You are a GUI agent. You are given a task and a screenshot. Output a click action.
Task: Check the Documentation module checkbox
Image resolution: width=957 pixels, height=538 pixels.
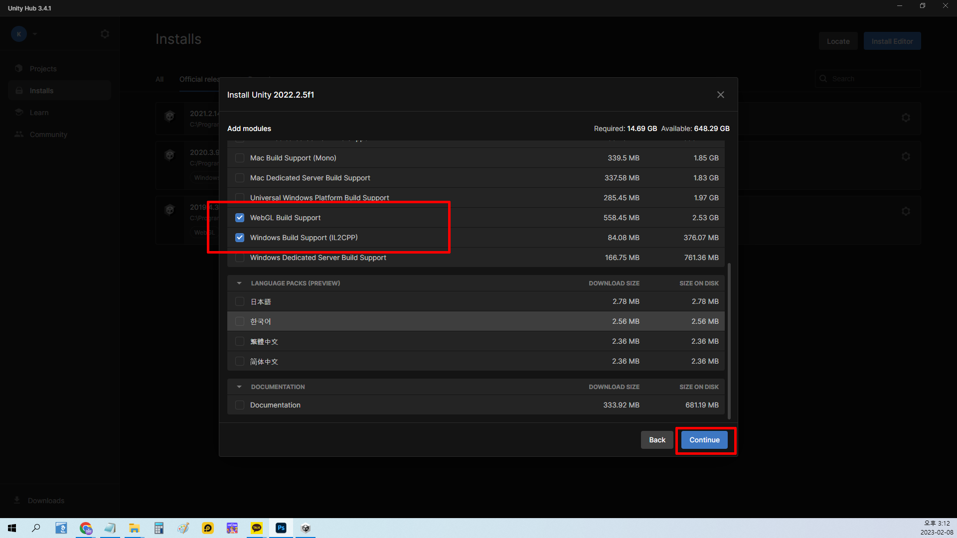[x=240, y=405]
